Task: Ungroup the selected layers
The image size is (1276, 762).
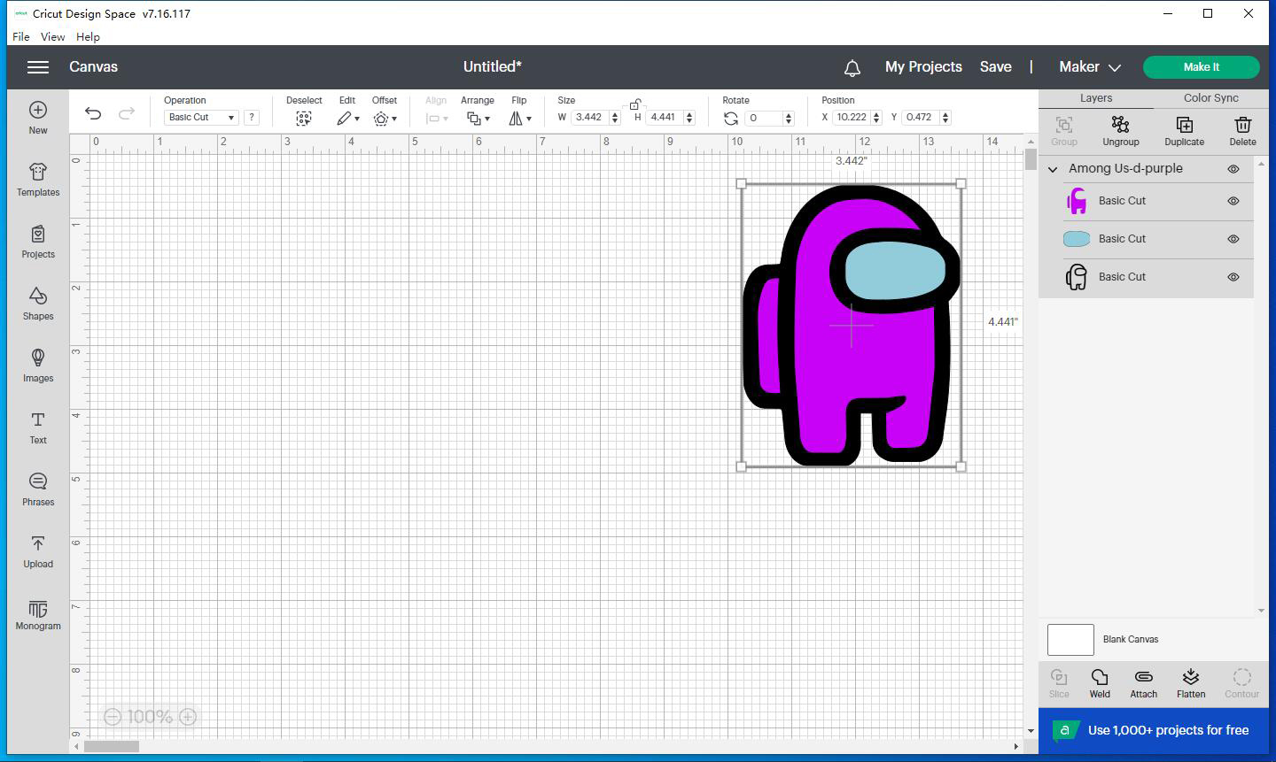Action: point(1120,131)
